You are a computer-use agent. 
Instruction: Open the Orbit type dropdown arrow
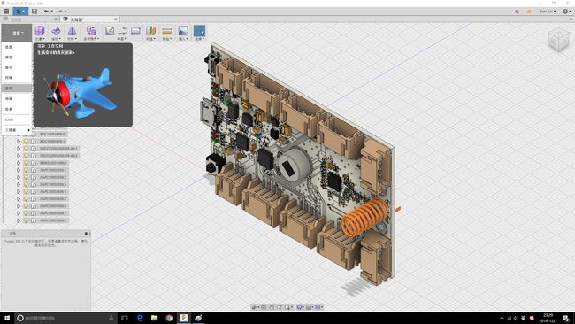pyautogui.click(x=258, y=307)
